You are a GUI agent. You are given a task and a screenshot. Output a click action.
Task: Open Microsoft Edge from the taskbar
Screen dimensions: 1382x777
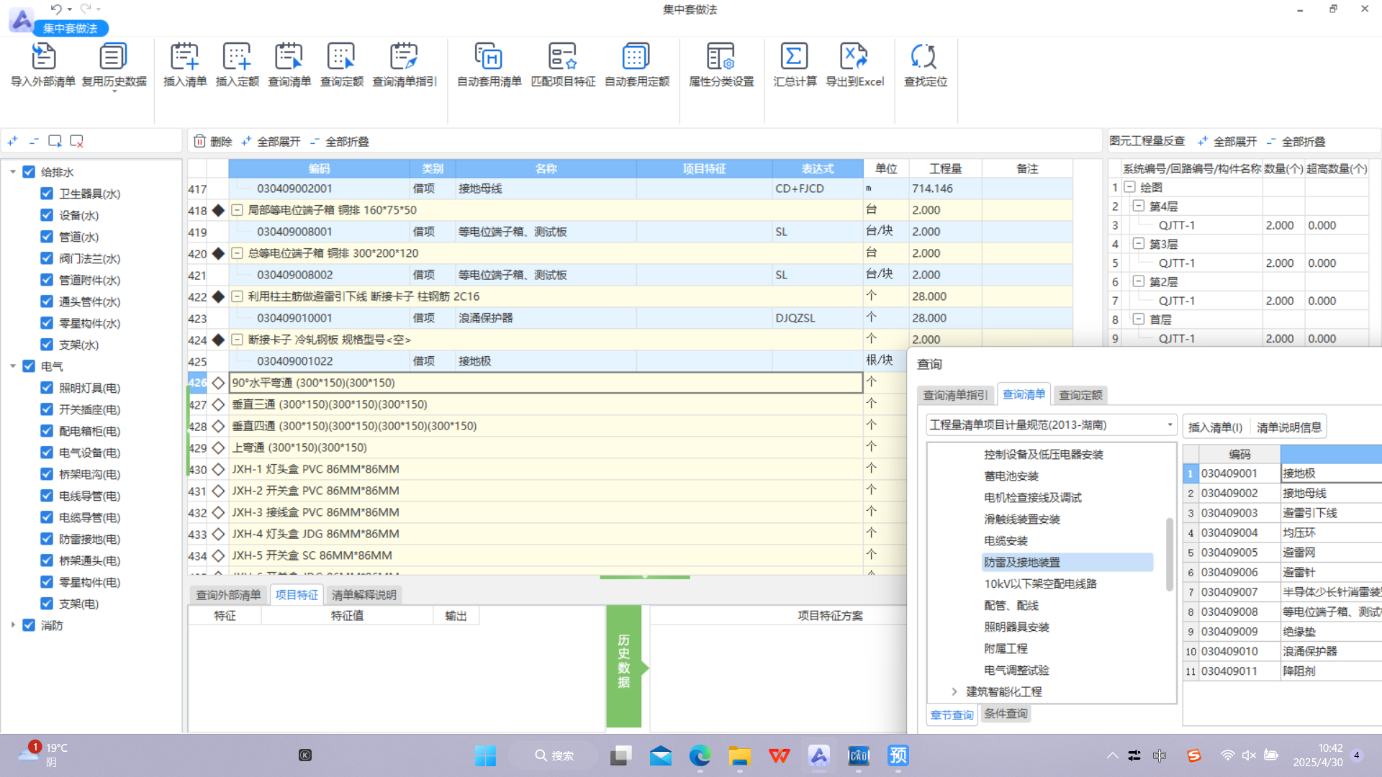coord(700,755)
